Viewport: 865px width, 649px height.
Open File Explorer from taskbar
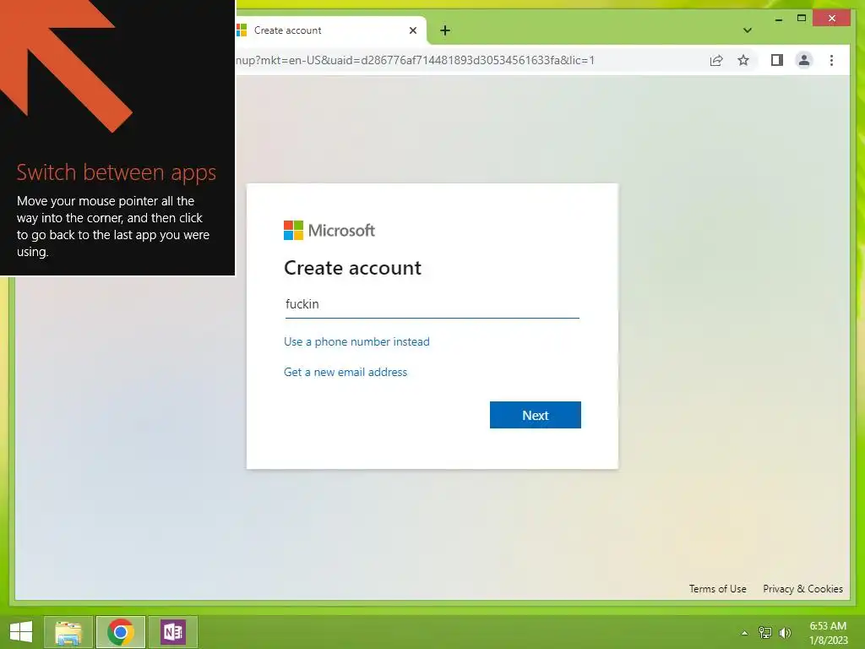[x=68, y=632]
